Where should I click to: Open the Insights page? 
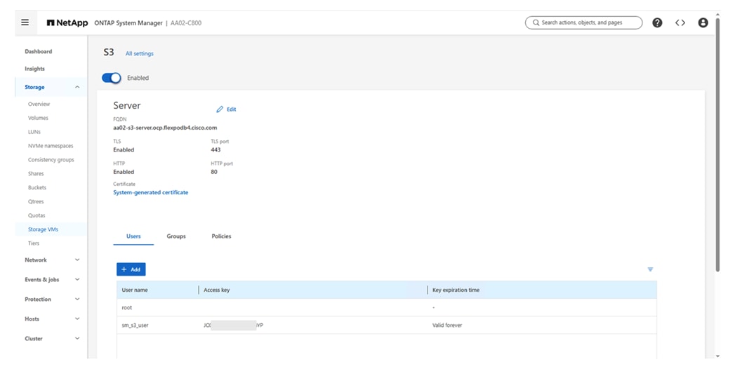point(34,69)
